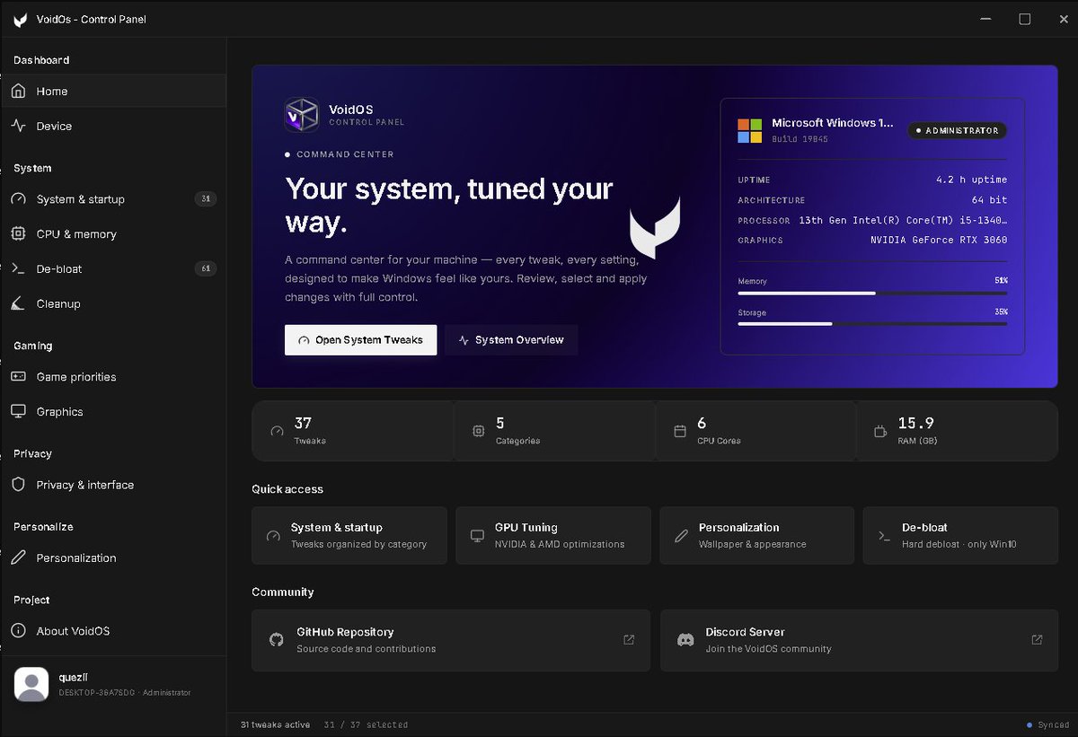The height and width of the screenshot is (737, 1078).
Task: Click the ADMINISTRATOR badge
Action: coord(957,130)
